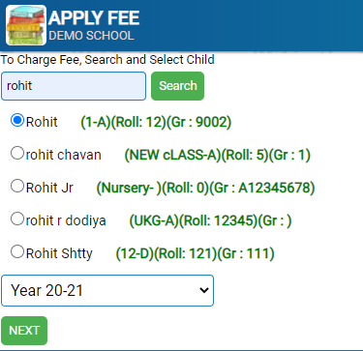This screenshot has height=351, width=363.
Task: Click the (NEW cLASS-A)(Roll: 5) details text
Action: (218, 155)
